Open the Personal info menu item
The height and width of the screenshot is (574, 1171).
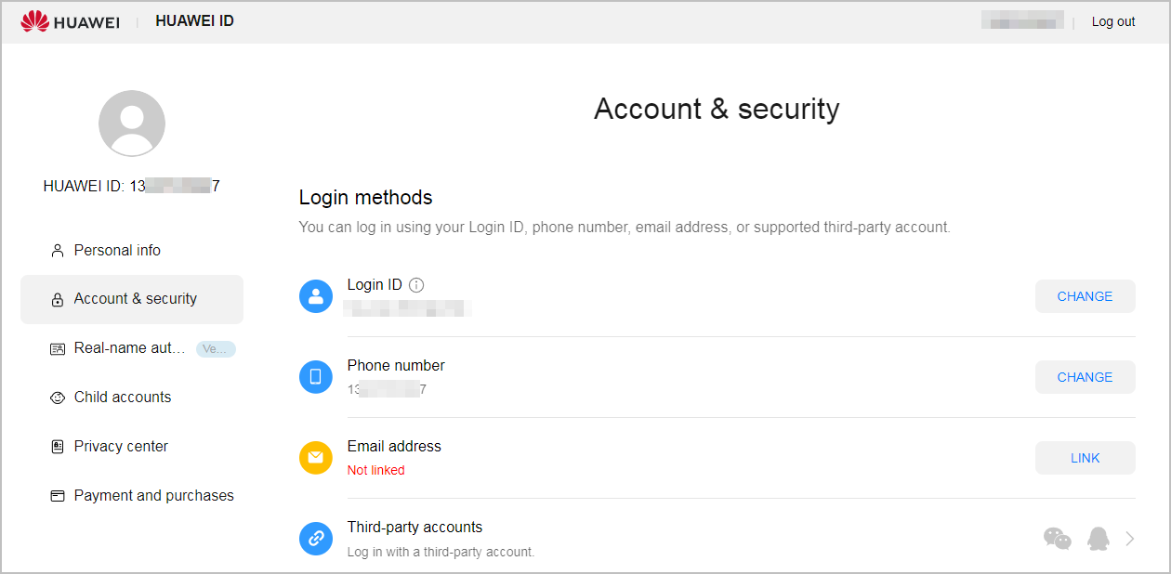pyautogui.click(x=117, y=251)
